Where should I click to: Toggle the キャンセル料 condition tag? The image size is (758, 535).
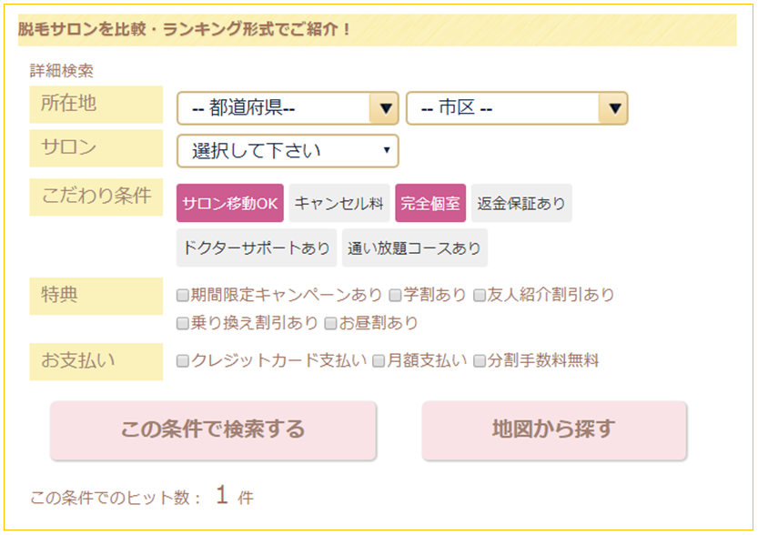[339, 204]
